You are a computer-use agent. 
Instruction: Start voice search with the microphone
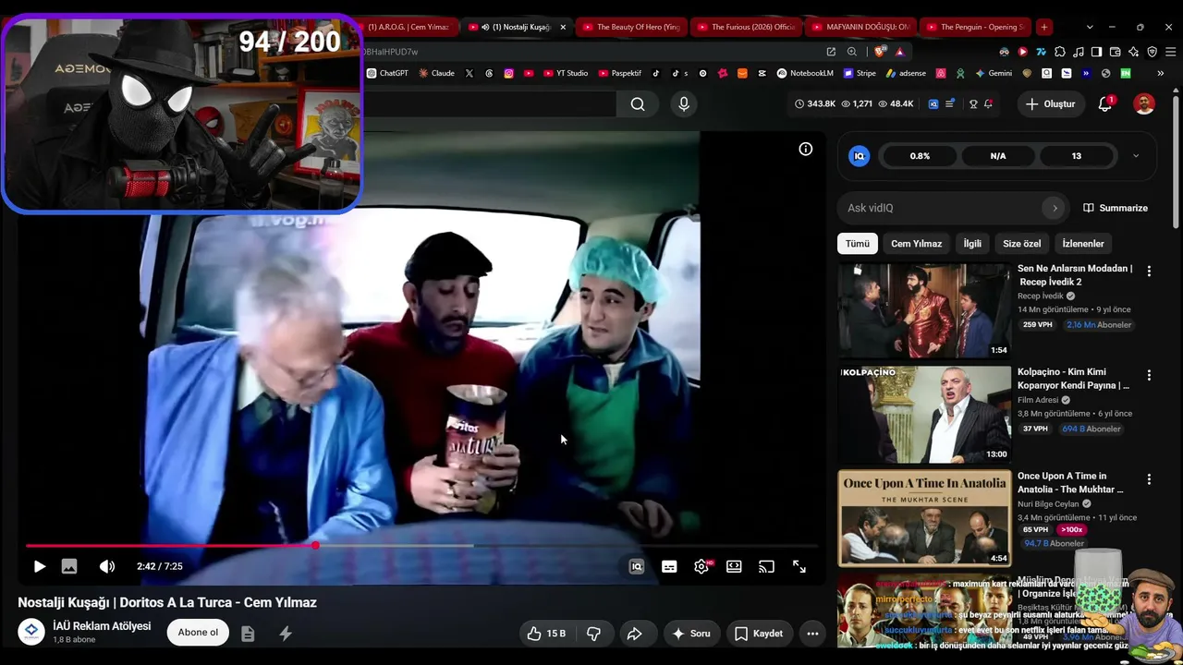(x=684, y=104)
